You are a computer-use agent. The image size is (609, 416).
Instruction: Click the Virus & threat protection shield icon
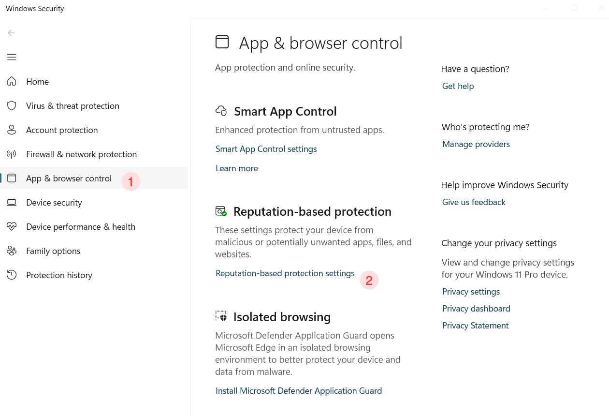[x=12, y=105]
